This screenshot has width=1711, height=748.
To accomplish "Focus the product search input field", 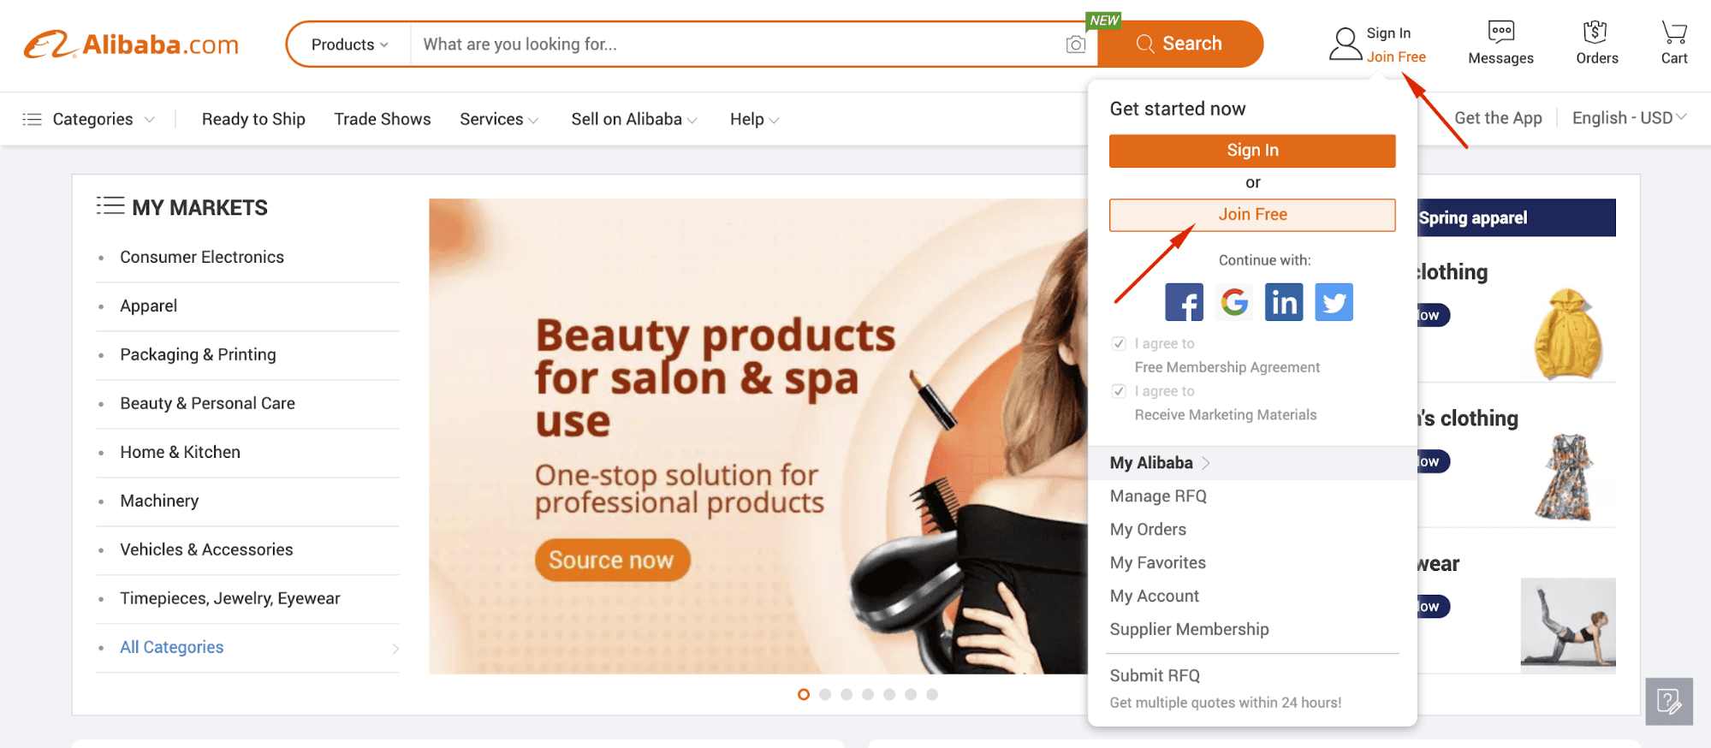I will [x=738, y=45].
